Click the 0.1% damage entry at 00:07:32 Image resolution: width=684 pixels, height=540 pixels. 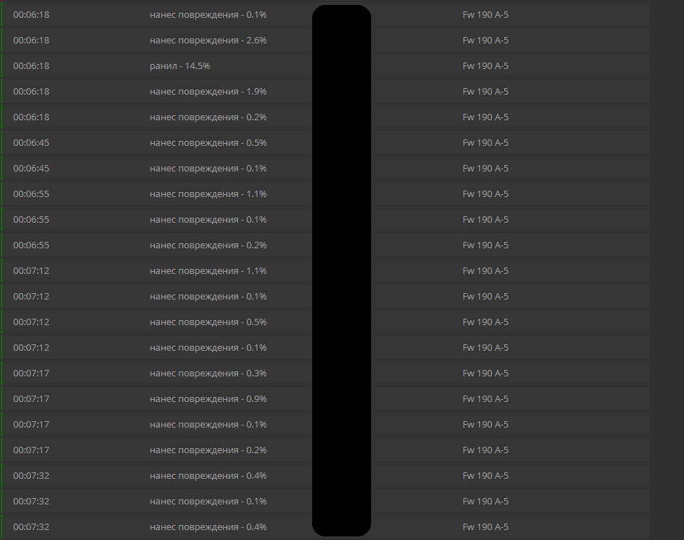coord(325,501)
